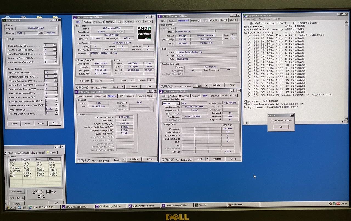Expand Tools arrow in CPU-Z SPD window
The width and height of the screenshot is (351, 221).
207,159
